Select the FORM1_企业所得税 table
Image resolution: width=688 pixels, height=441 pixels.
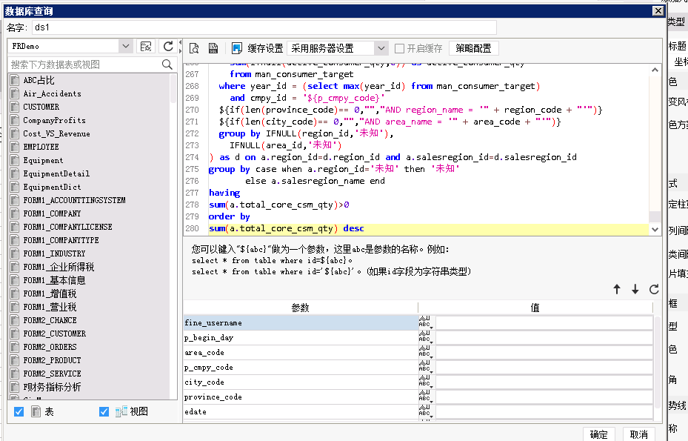coord(59,267)
